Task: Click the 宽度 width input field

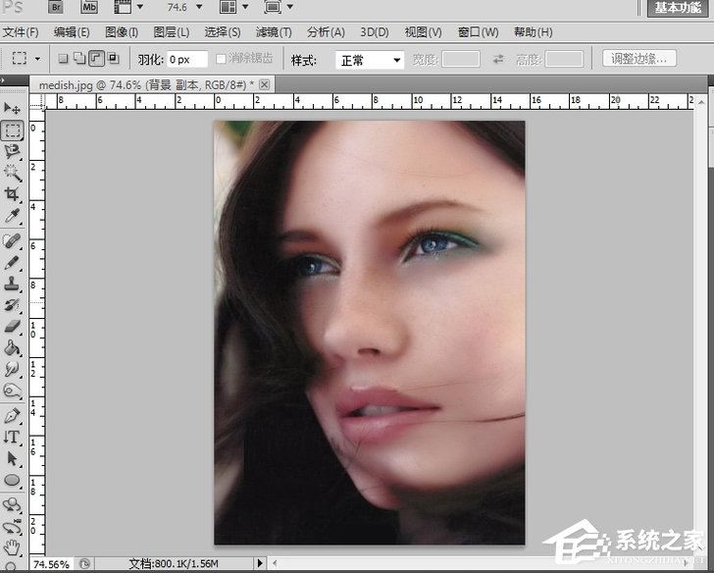Action: coord(460,59)
